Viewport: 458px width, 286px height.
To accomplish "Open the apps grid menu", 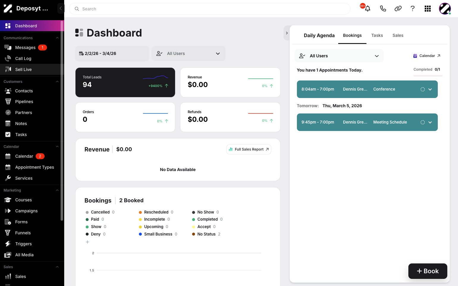I will pos(428,9).
